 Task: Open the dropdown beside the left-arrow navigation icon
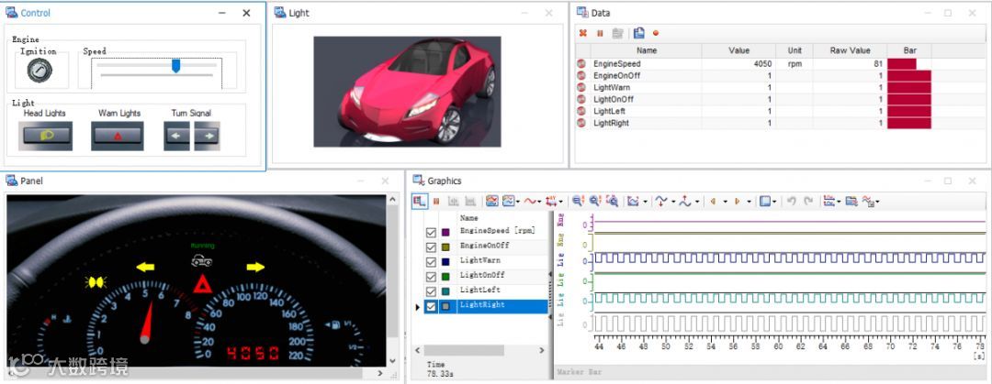(725, 203)
